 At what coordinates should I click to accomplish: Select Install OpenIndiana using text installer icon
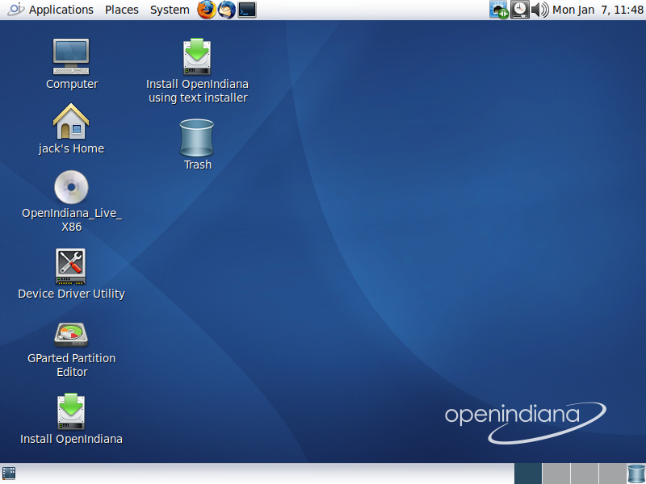197,57
